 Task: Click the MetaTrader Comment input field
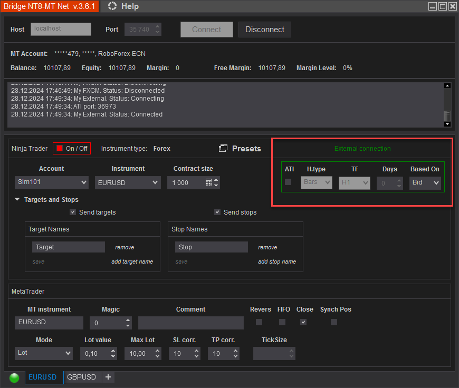click(x=191, y=323)
